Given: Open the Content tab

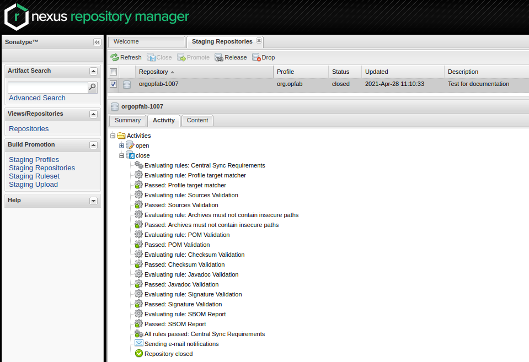Looking at the screenshot, I should tap(197, 120).
